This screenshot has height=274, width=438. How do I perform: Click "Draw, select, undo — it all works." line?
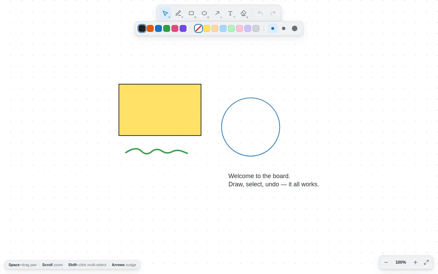(x=274, y=184)
